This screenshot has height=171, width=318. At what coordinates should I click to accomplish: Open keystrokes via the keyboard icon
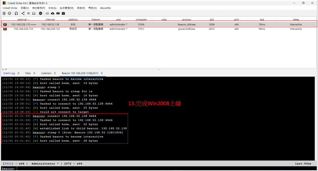click(58, 13)
